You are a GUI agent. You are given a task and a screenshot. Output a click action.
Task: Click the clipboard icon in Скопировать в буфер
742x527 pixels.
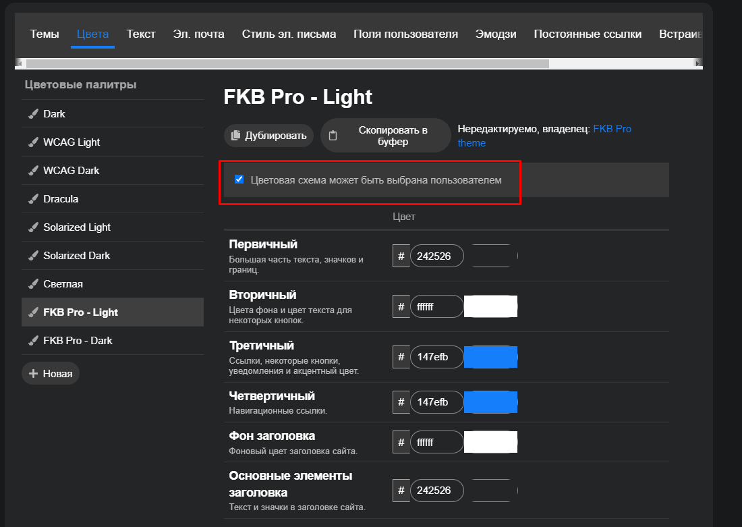(333, 136)
